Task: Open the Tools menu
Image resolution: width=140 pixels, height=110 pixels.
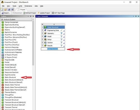Action: pyautogui.click(x=14, y=6)
